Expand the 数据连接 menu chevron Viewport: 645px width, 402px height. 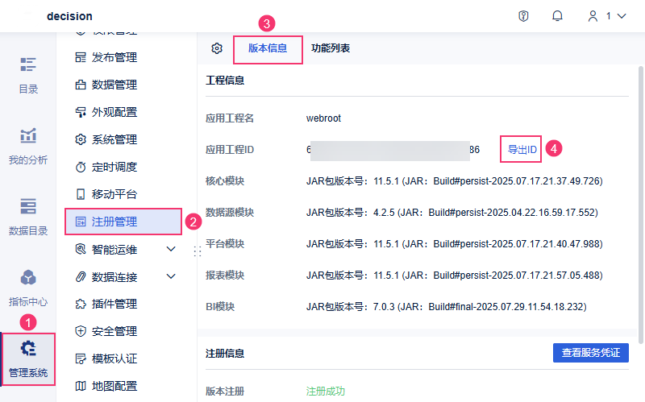click(171, 277)
